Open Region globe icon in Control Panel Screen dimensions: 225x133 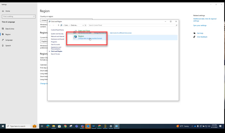[x=75, y=37]
